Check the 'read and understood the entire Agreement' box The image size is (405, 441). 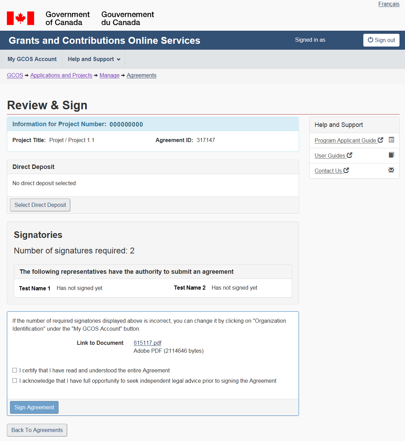[15, 370]
